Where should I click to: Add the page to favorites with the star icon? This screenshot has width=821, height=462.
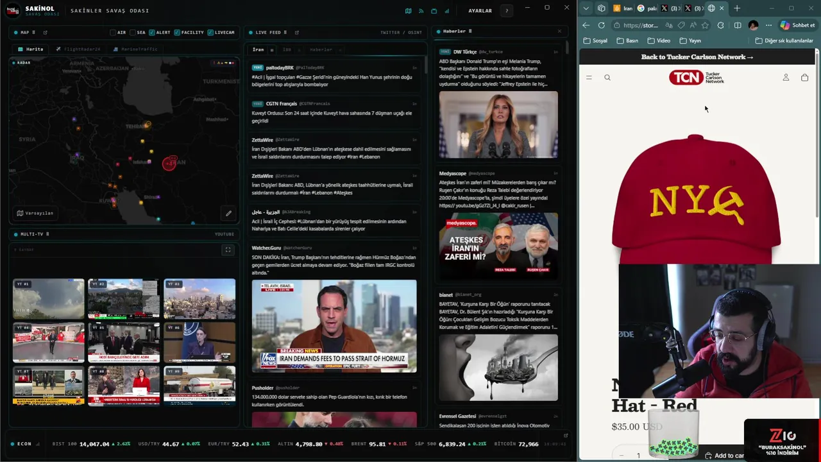pos(705,25)
